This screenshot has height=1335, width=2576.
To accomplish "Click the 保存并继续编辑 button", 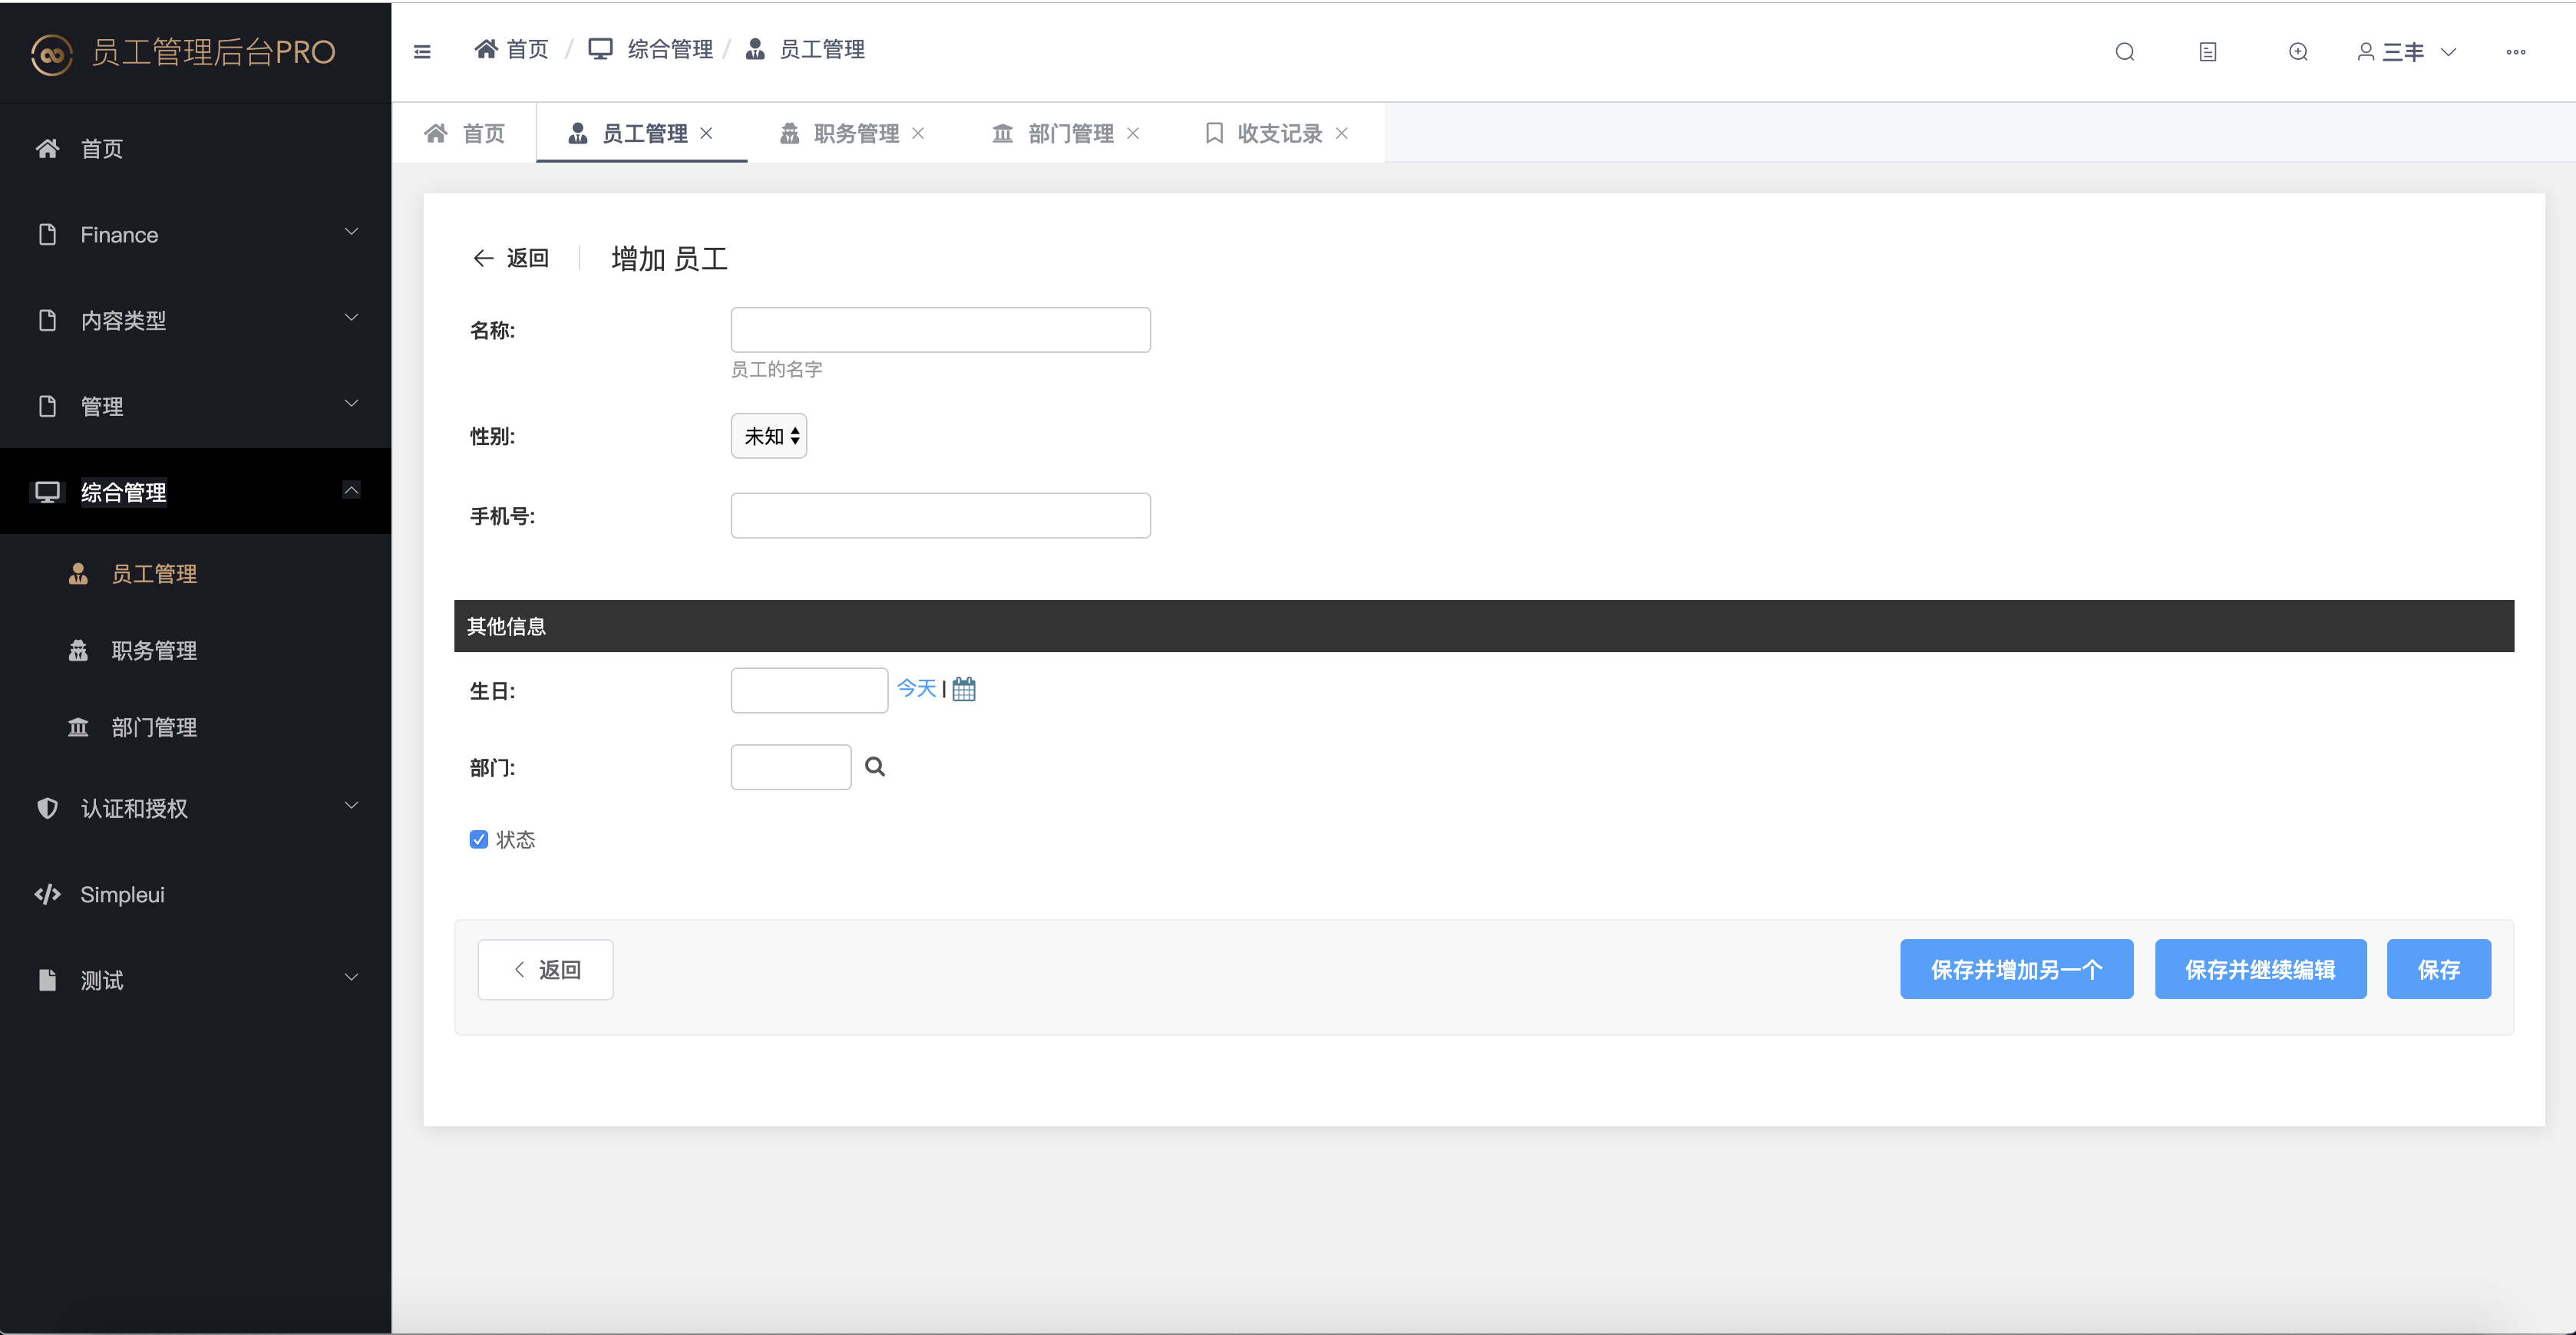I will (x=2260, y=969).
